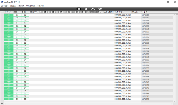Click the circle record icon in toolbar
The image size is (178, 105).
tap(86, 9)
